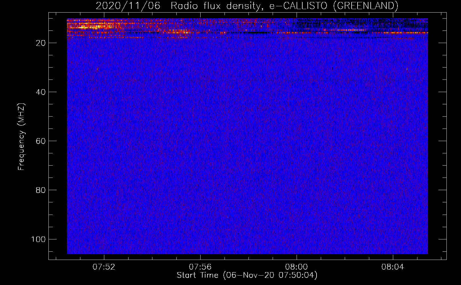Screen dimensions: 461x285
Task: Select the 08:00 time tick label
Action: point(297,267)
